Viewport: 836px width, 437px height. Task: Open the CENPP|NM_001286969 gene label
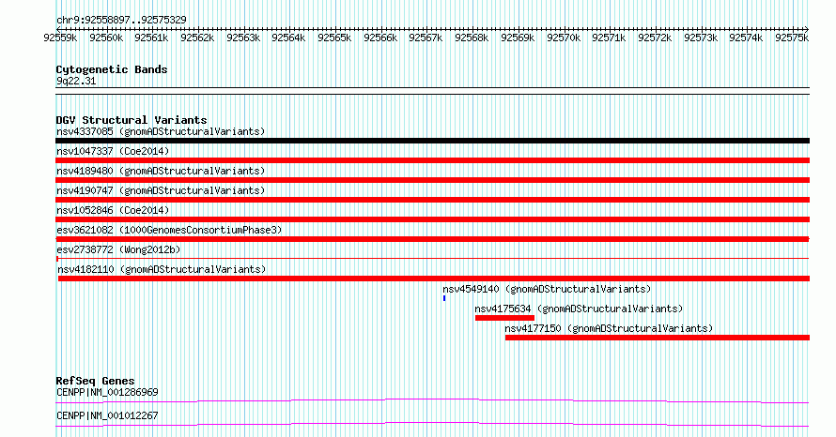pos(107,392)
